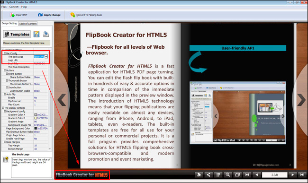Click the Convert To Flipping book icon
Screen dimensions: 308x183
(72, 15)
